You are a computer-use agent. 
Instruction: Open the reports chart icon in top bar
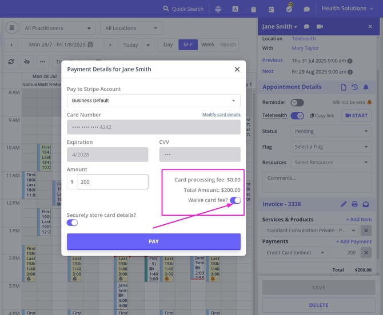tap(235, 9)
